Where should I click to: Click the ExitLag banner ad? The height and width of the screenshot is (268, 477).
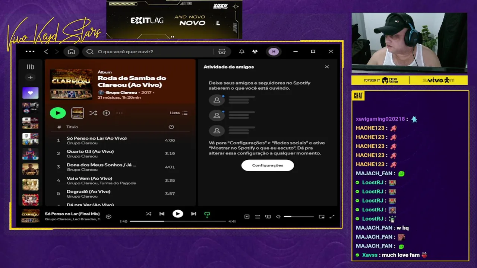[x=174, y=19]
